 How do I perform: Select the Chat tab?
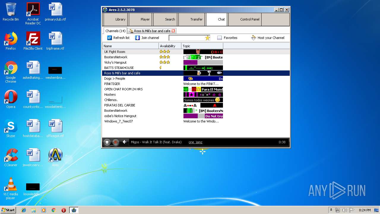[x=217, y=19]
